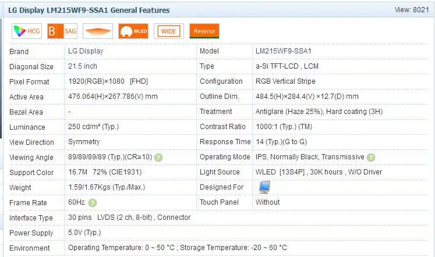Click the orange Reverse badge
Screen dimensions: 435x257
(204, 31)
